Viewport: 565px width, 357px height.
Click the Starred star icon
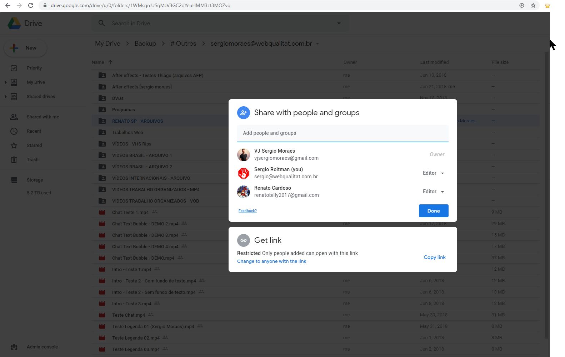click(x=14, y=146)
